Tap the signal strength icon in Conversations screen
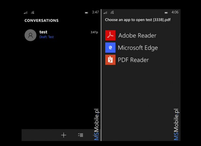The height and width of the screenshot is (146, 201). point(26,12)
